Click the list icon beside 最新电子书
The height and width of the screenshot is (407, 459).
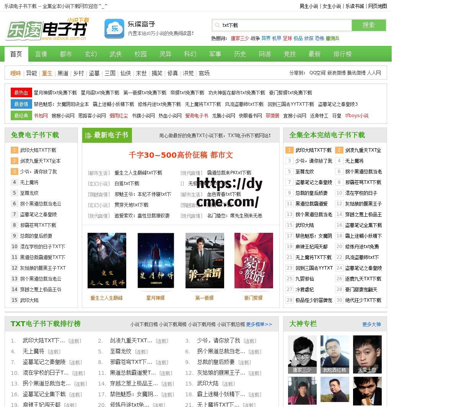[88, 135]
